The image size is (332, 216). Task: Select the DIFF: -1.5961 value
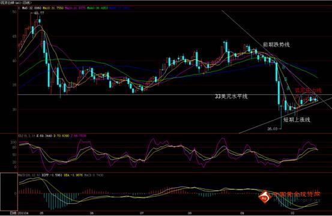click(52, 175)
